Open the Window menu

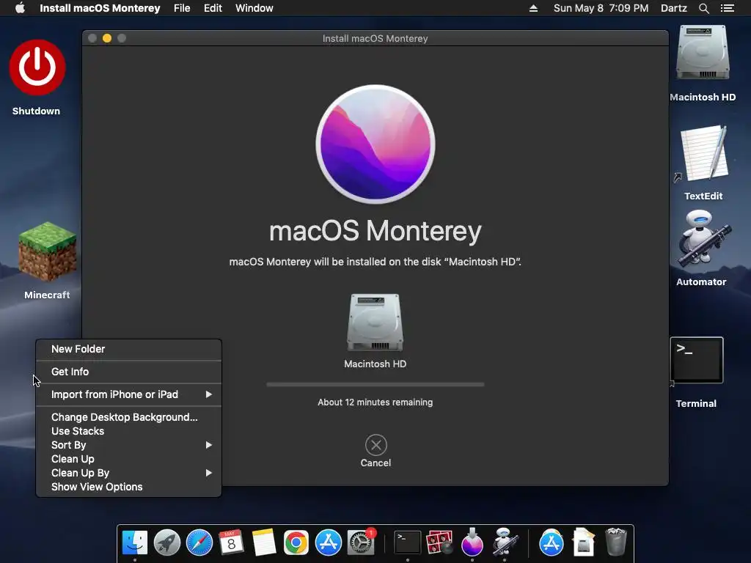pyautogui.click(x=254, y=8)
